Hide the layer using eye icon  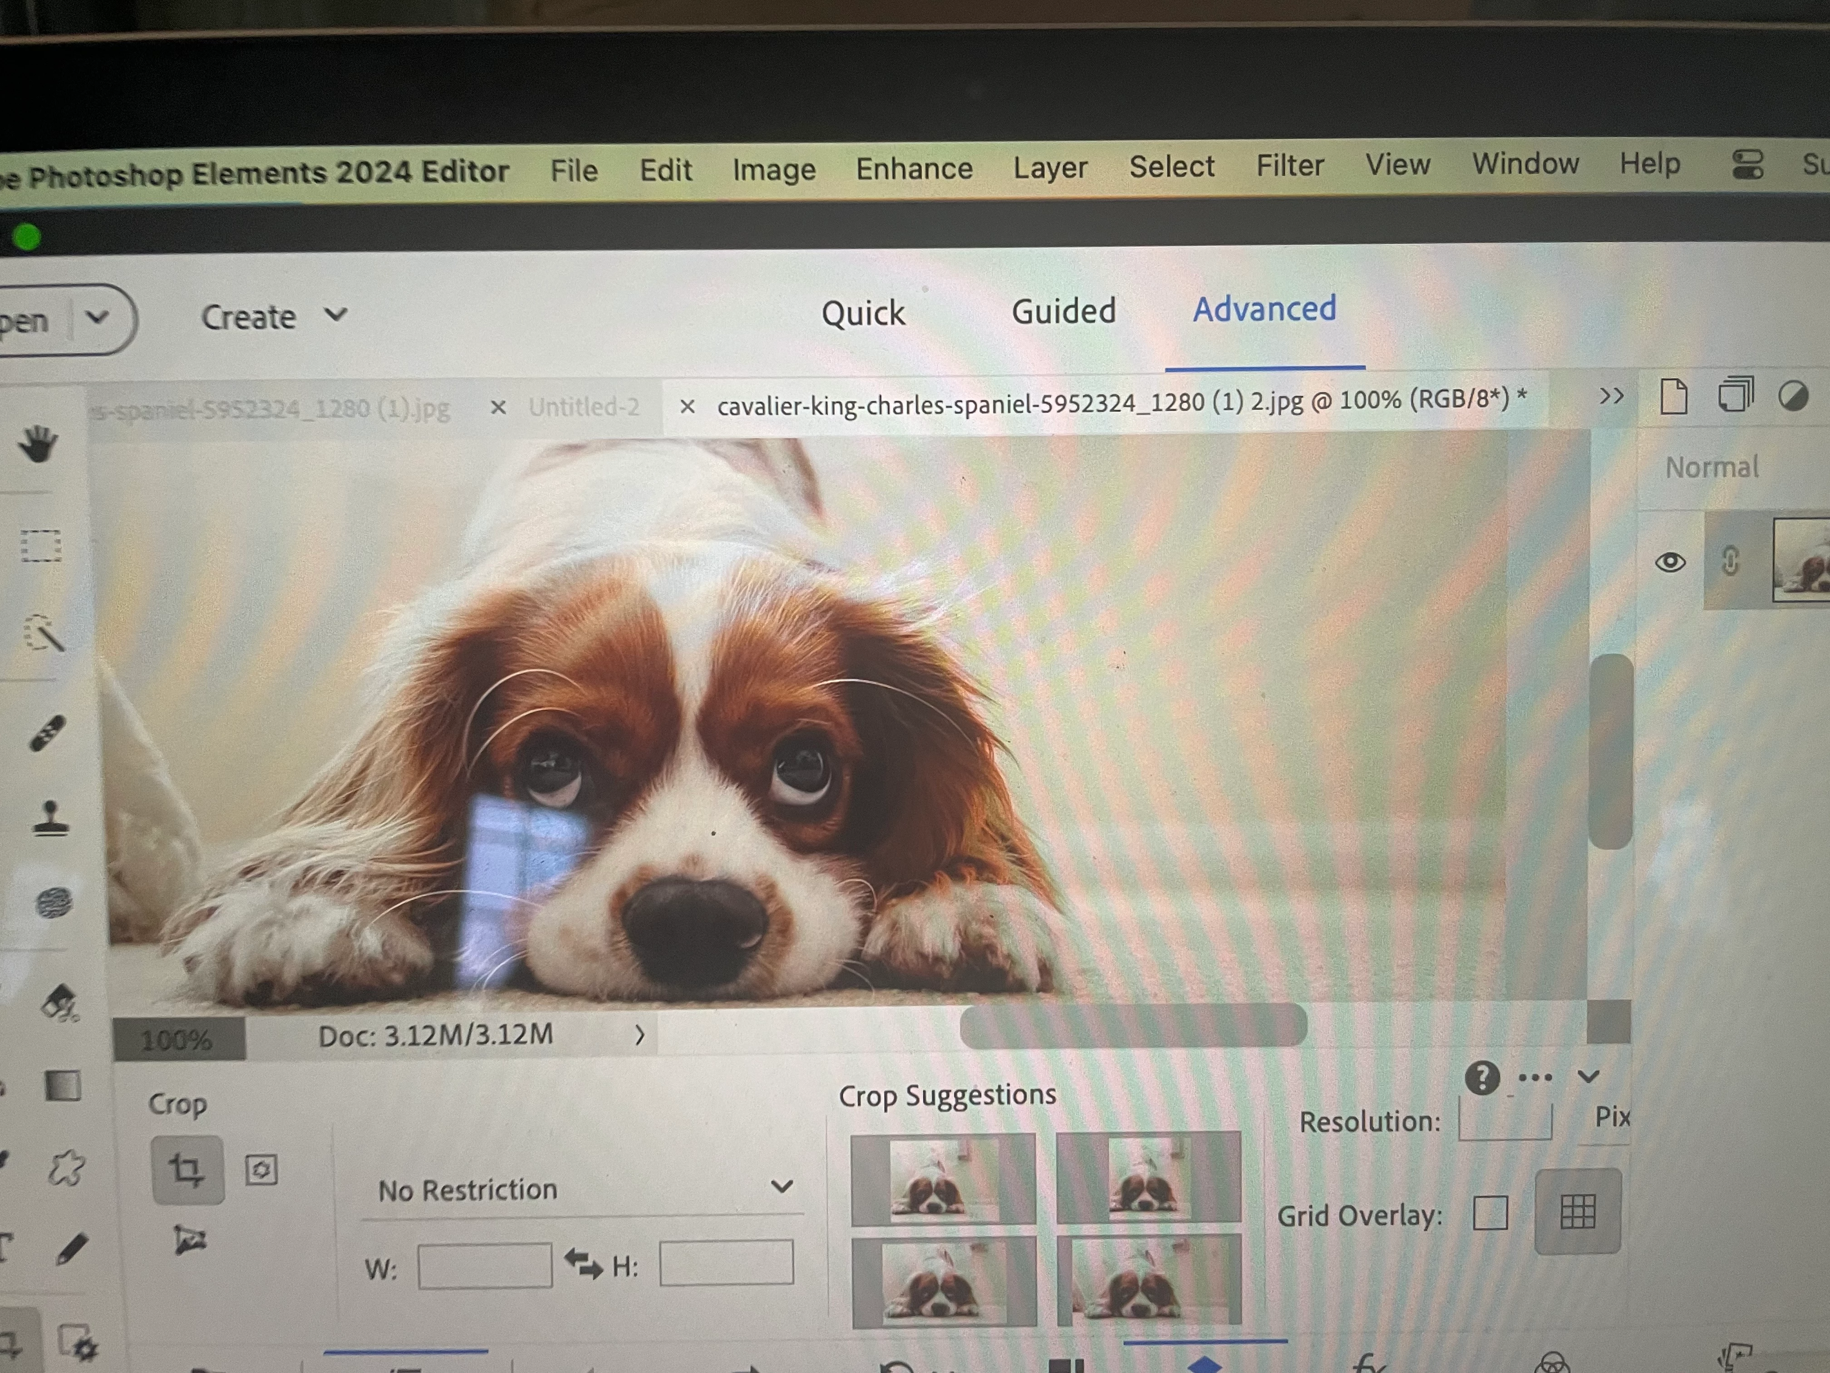point(1670,563)
